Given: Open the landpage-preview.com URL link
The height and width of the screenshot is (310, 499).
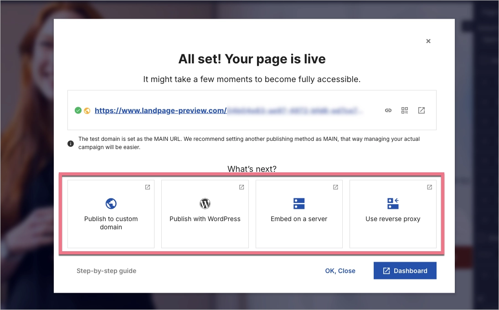Looking at the screenshot, I should tap(160, 110).
